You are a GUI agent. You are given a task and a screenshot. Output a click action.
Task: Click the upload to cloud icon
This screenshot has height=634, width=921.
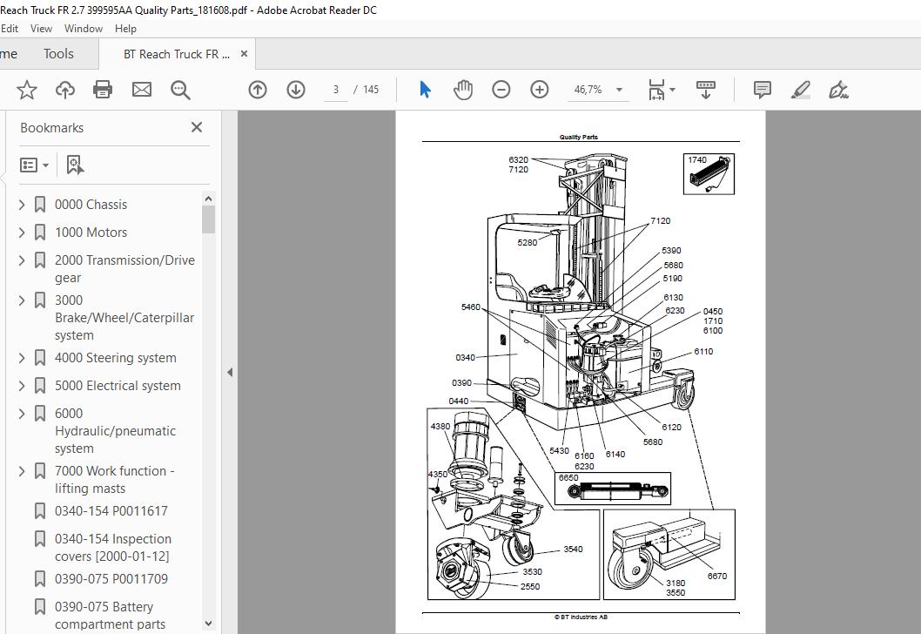[65, 90]
